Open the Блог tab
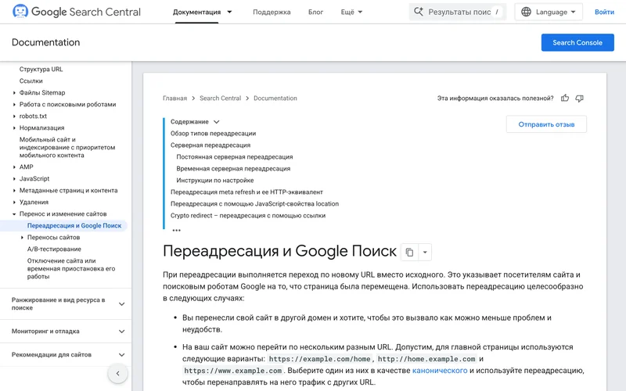 (x=315, y=12)
